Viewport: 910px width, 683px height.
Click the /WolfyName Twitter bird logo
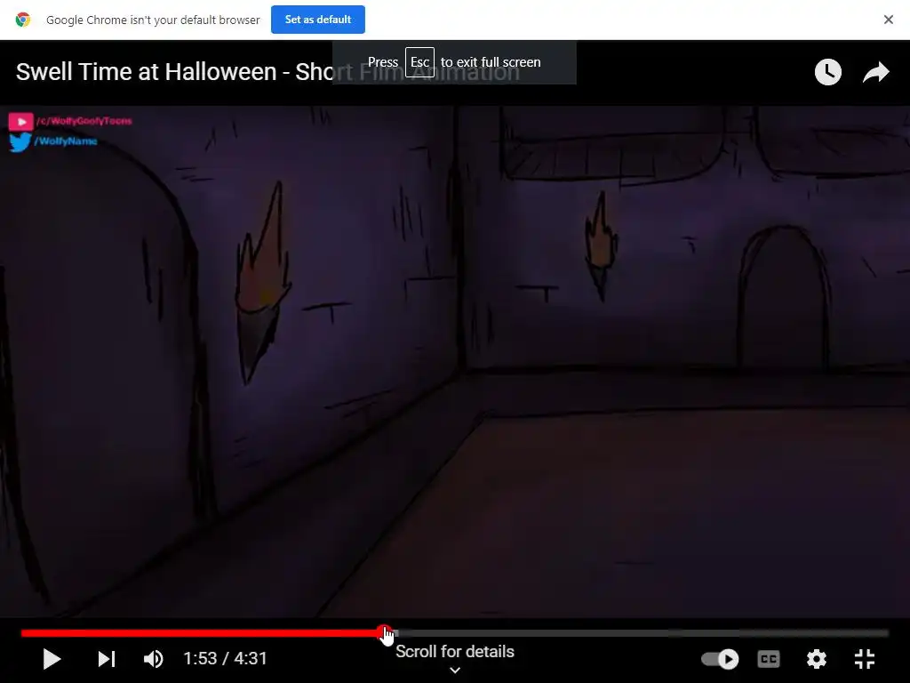(20, 141)
